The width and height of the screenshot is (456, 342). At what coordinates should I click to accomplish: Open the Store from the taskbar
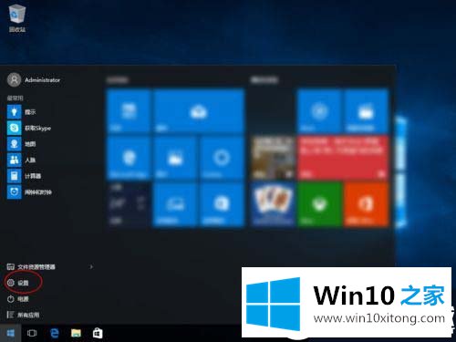tap(98, 333)
